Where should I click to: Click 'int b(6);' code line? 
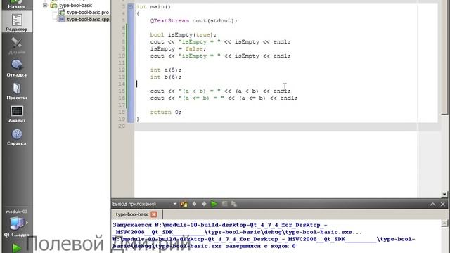pyautogui.click(x=166, y=77)
